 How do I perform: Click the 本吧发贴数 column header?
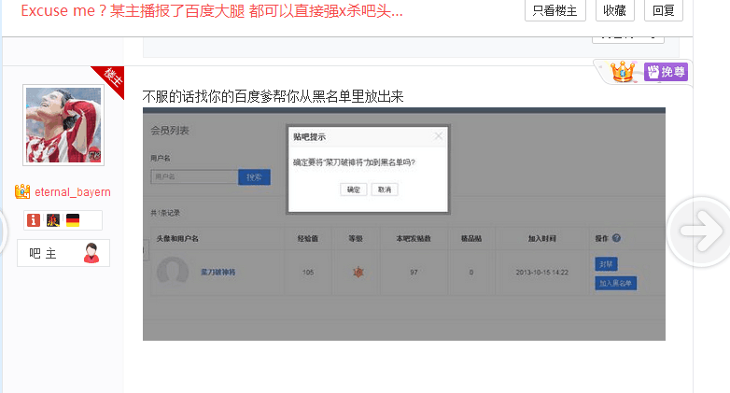coord(414,238)
